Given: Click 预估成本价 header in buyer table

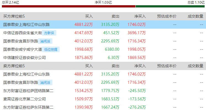Looking at the screenshot, I should click(x=167, y=16).
